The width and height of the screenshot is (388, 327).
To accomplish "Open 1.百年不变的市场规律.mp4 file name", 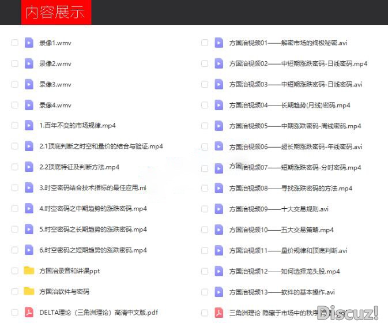I will 77,126.
